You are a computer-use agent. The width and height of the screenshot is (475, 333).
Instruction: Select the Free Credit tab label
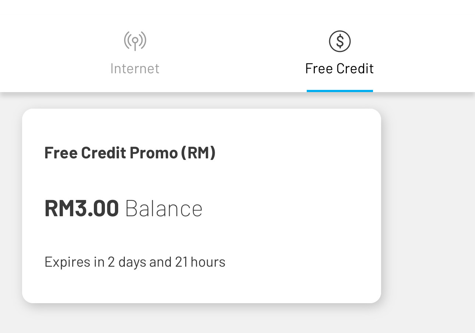point(339,69)
